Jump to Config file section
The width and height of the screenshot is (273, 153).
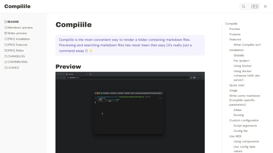tap(240, 131)
